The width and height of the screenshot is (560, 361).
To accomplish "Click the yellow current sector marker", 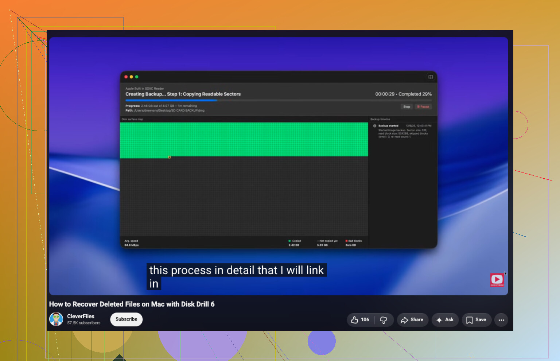I will [x=169, y=157].
